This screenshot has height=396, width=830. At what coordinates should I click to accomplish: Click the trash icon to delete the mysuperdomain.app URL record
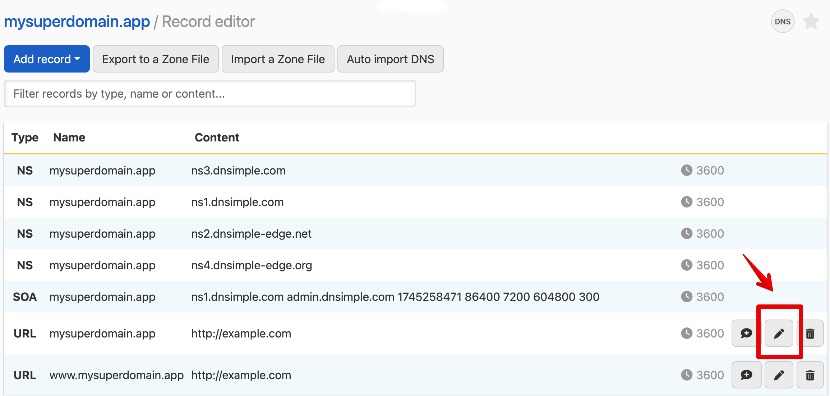point(810,333)
